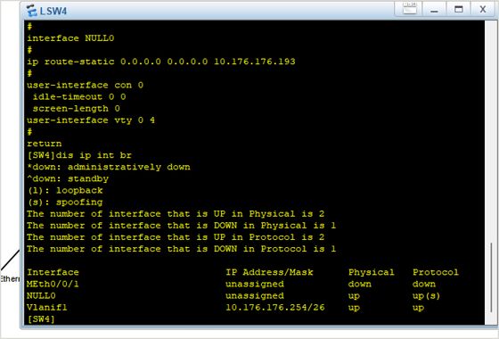Click the 'Physical' column header text
The width and height of the screenshot is (499, 339).
[371, 272]
